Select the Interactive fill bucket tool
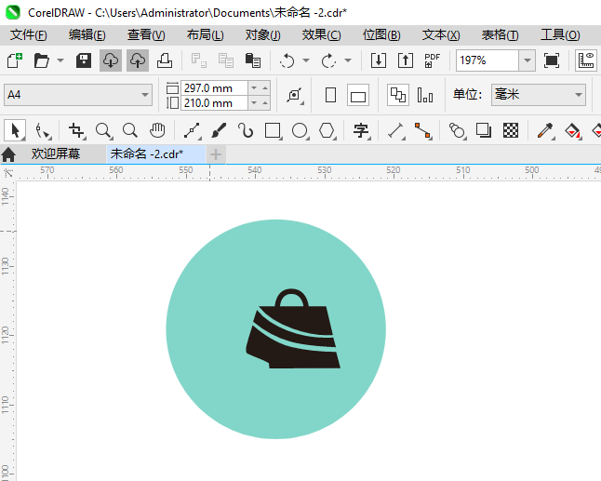 [573, 130]
